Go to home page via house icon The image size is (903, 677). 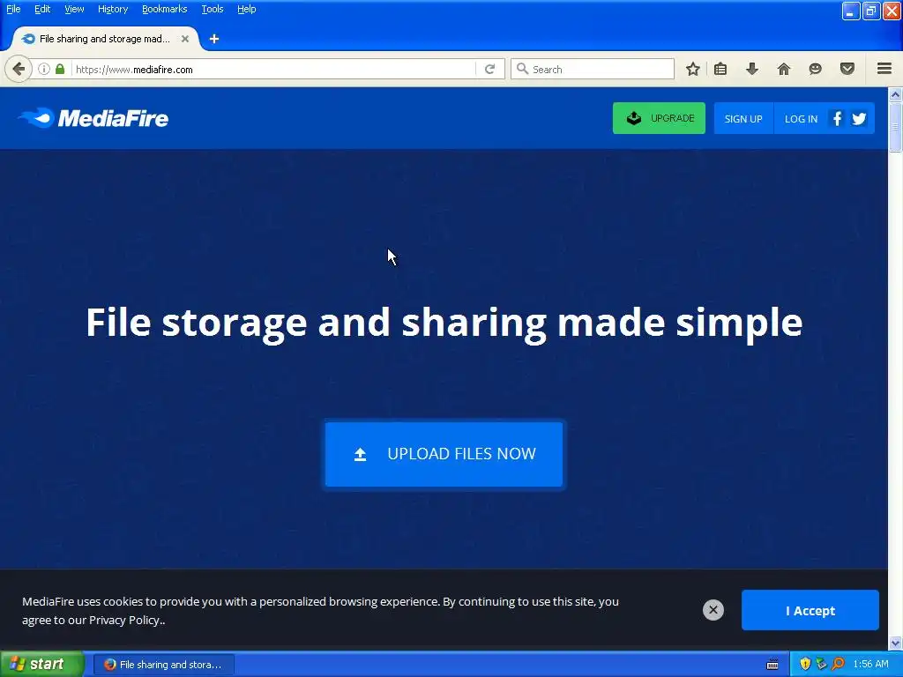[x=784, y=69]
